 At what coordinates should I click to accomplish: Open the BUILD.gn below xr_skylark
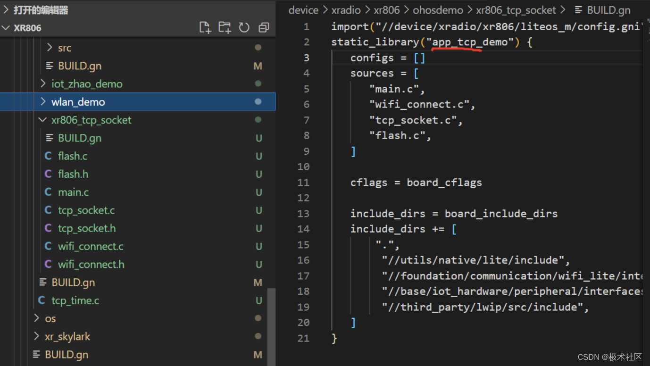coord(67,355)
